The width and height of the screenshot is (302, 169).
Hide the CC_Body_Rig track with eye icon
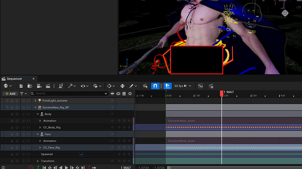tap(24, 128)
